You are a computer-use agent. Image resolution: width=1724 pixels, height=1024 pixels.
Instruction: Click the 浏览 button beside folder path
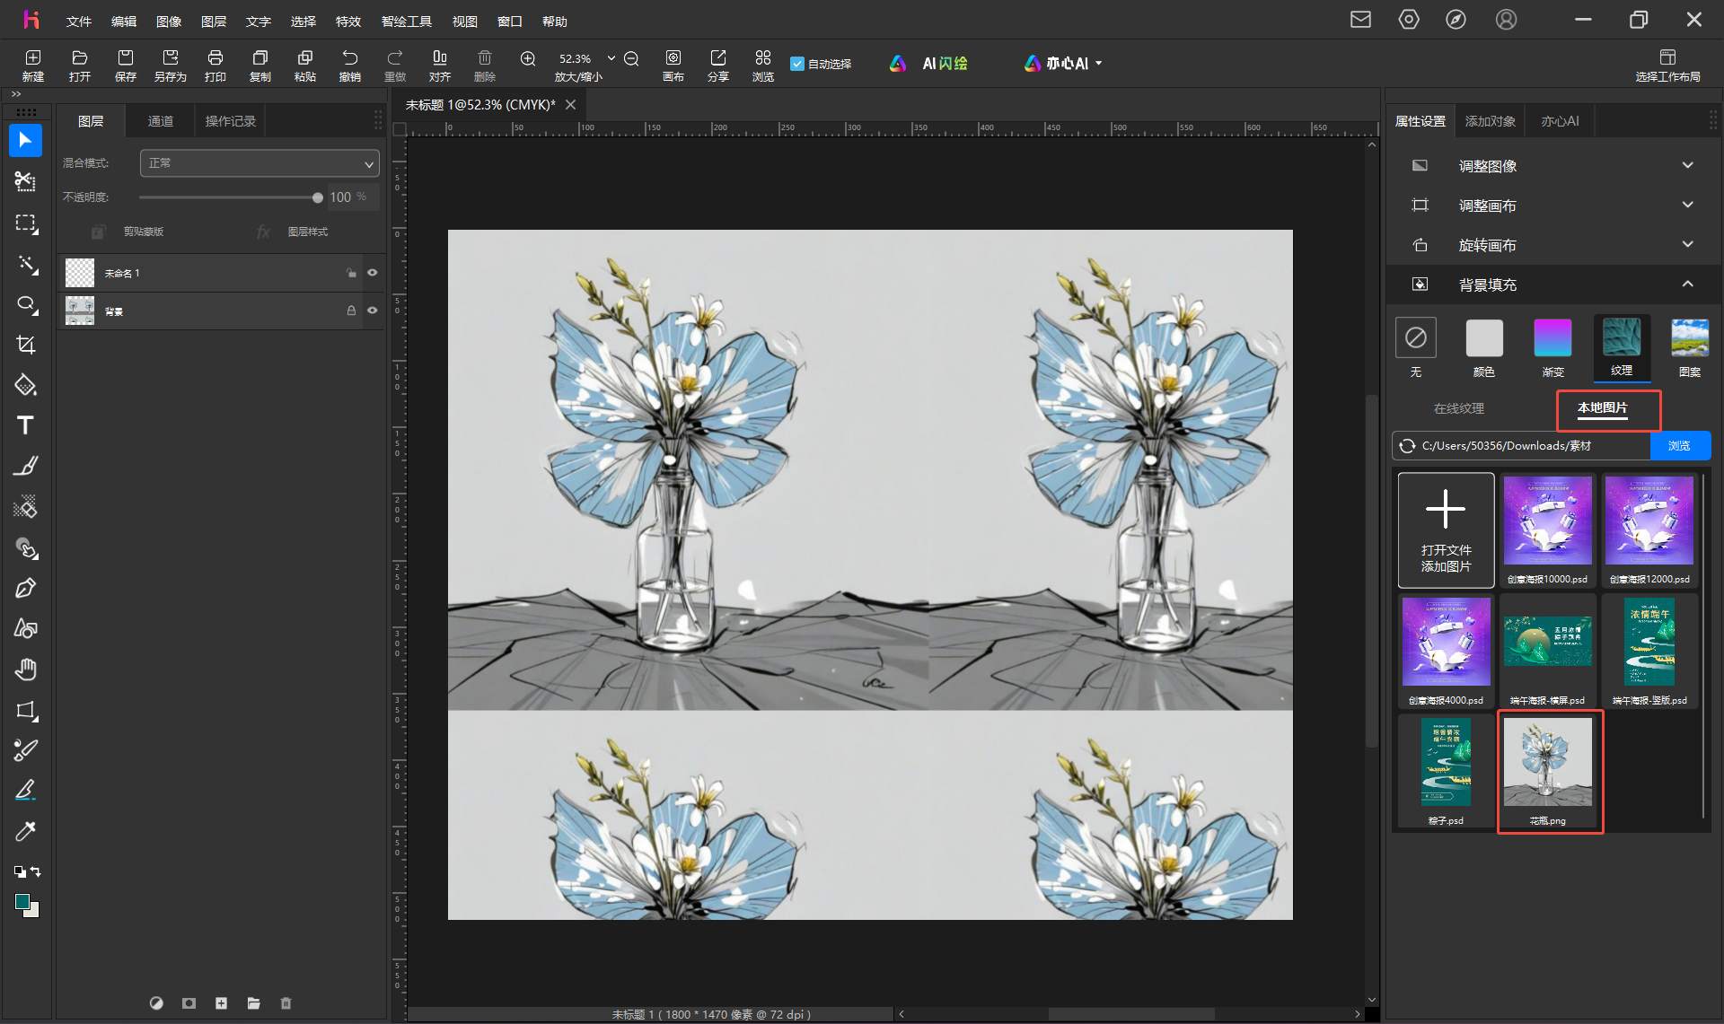(1680, 446)
